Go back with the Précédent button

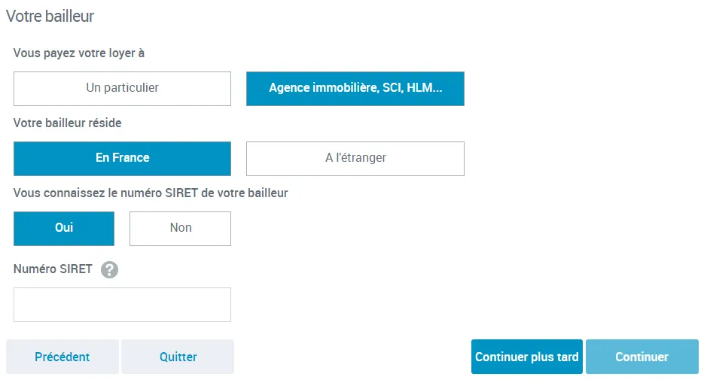tap(62, 357)
